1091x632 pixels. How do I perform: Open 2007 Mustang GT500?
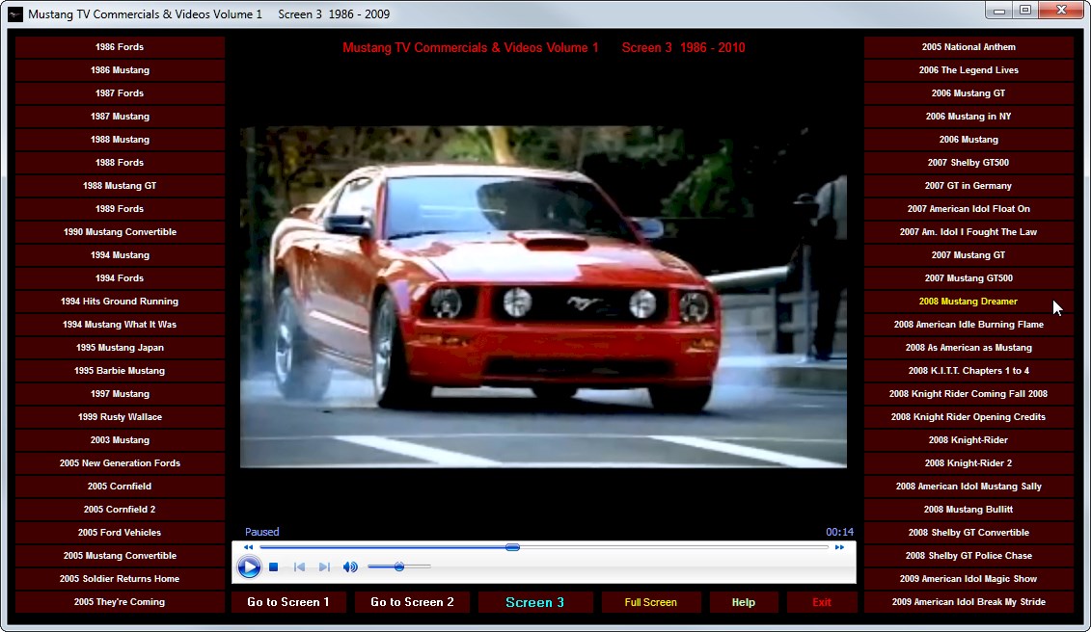click(968, 278)
